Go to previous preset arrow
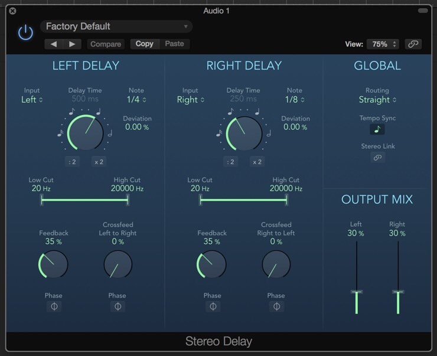 (x=54, y=44)
